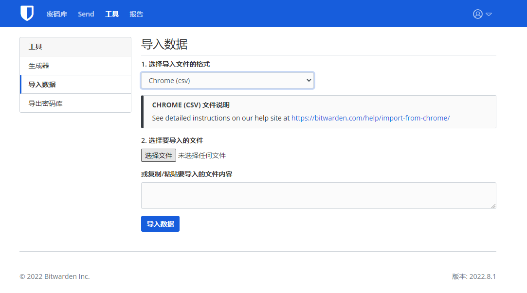The width and height of the screenshot is (527, 293).
Task: Open the 报告 reports page
Action: (x=136, y=14)
